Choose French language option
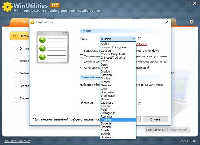Screen dimensions: 200x145 tap(118, 82)
